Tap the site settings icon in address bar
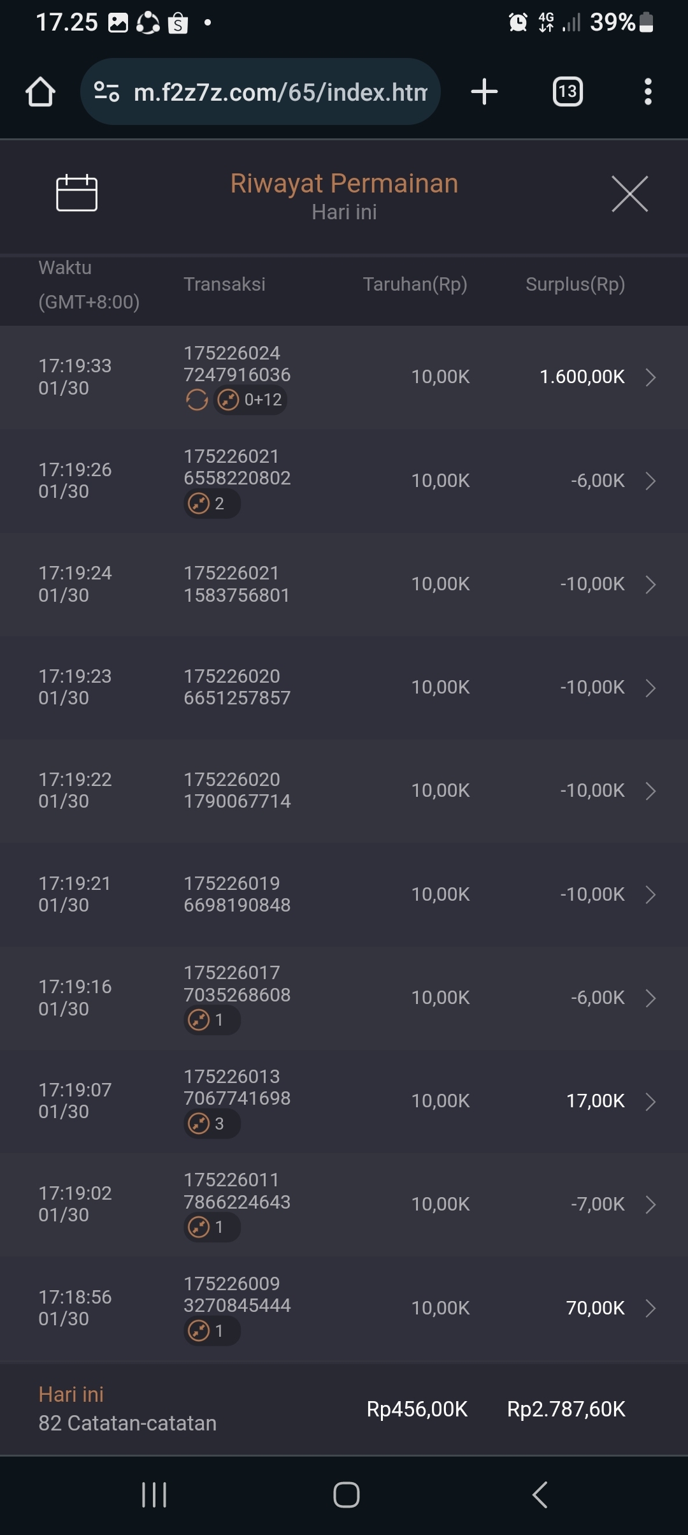The width and height of the screenshot is (688, 1535). click(106, 92)
